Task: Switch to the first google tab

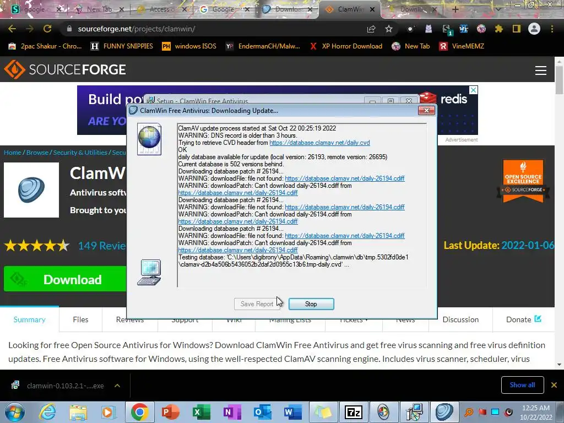Action: (35, 9)
